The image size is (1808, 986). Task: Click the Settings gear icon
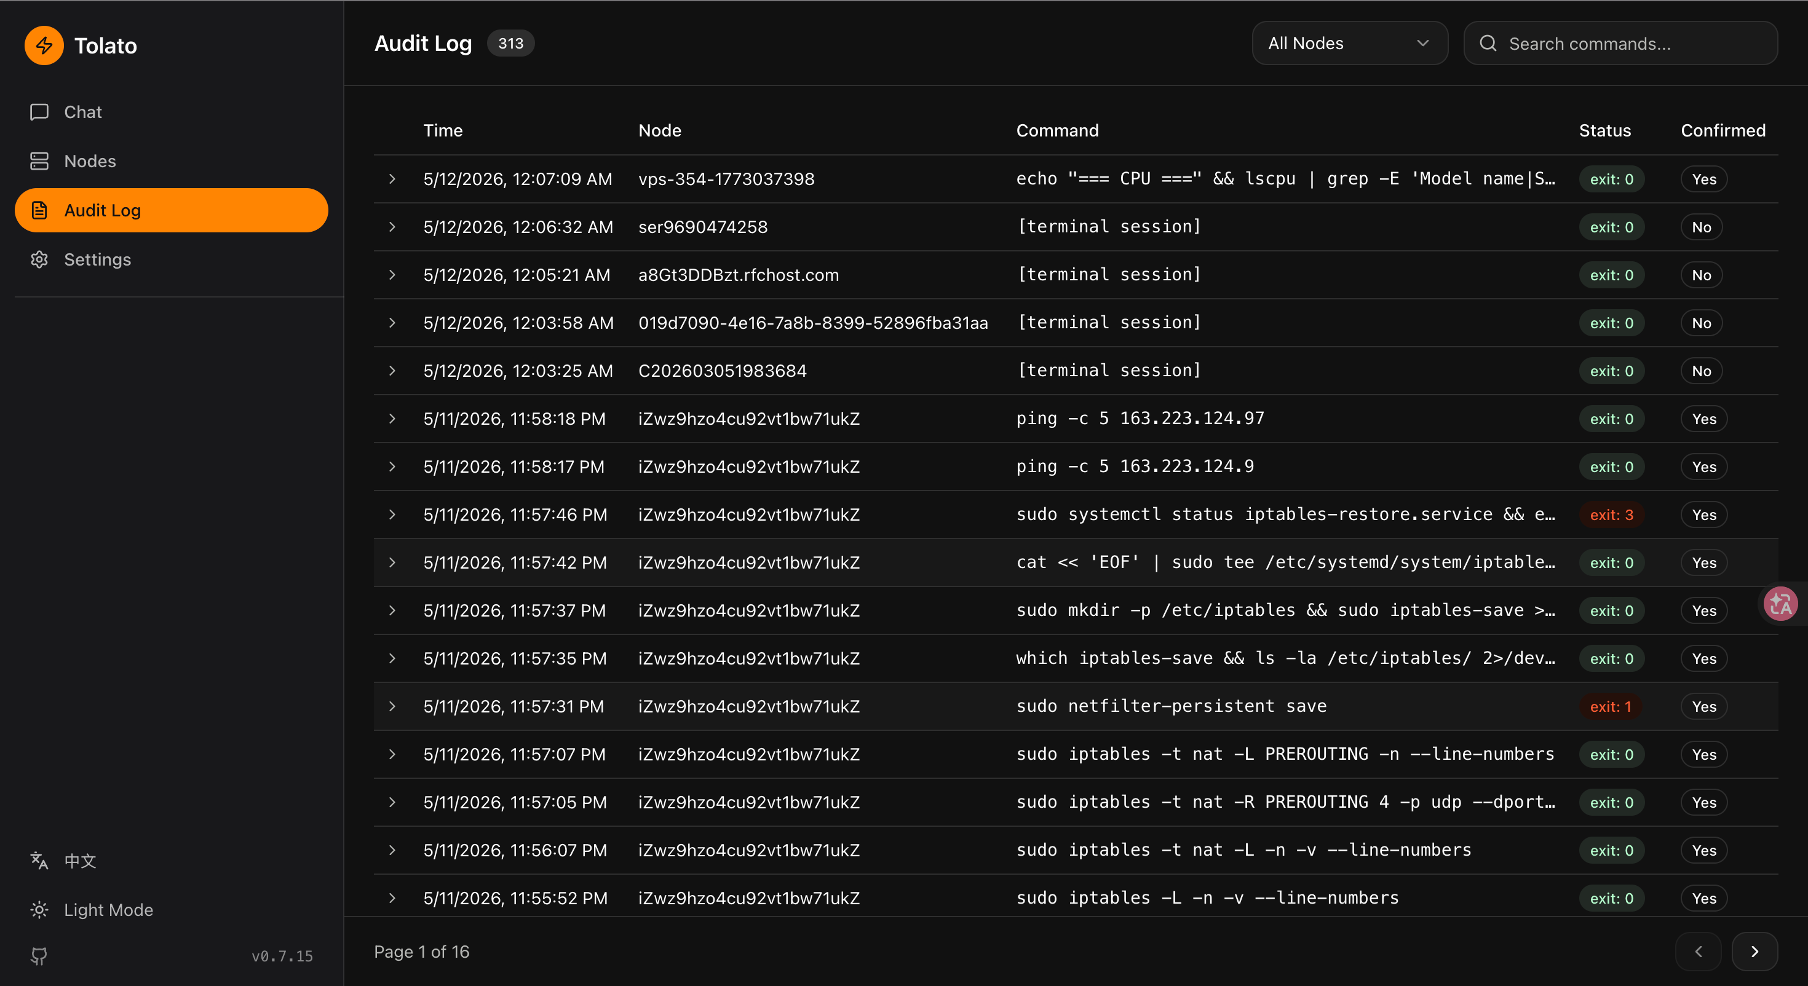coord(39,259)
